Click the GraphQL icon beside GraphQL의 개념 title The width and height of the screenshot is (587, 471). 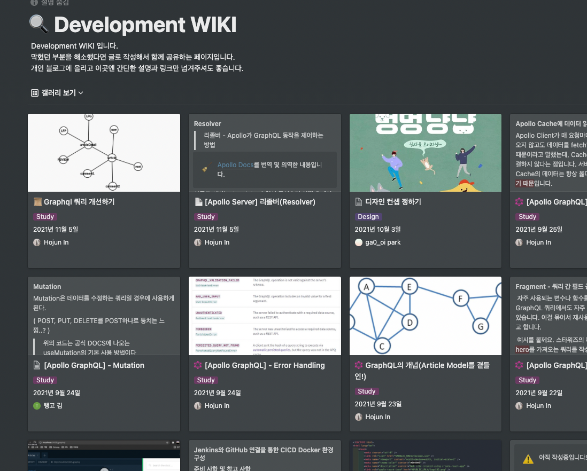[x=359, y=365]
